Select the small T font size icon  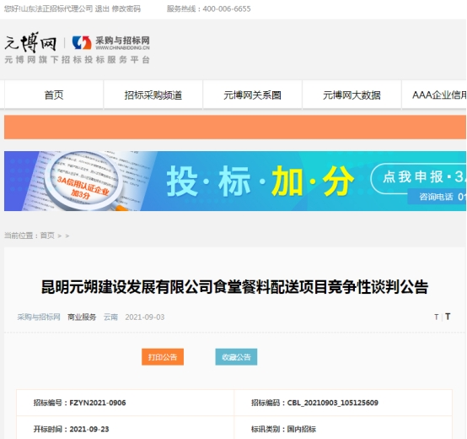[x=437, y=317]
